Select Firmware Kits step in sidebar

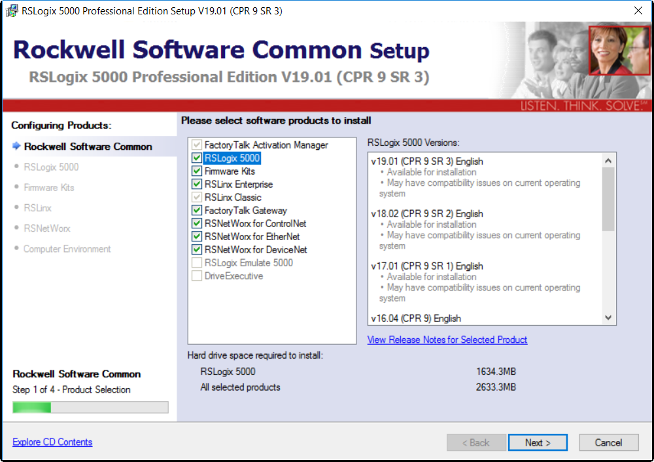(49, 187)
